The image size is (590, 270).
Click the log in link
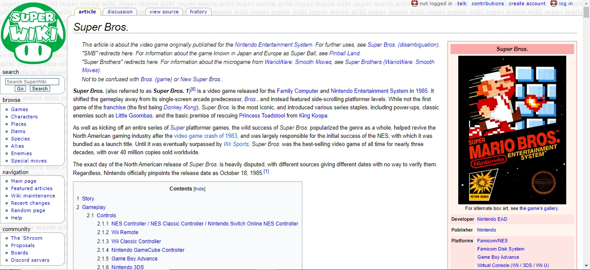(566, 3)
